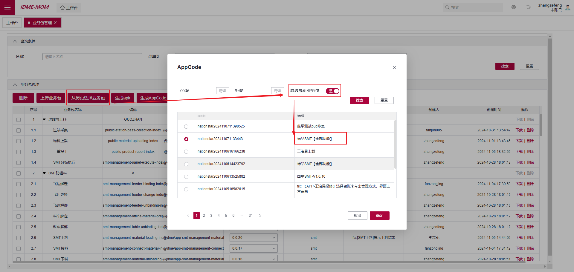Select radio for 工治具上载 row
Image resolution: width=574 pixels, height=272 pixels.
[x=186, y=152]
